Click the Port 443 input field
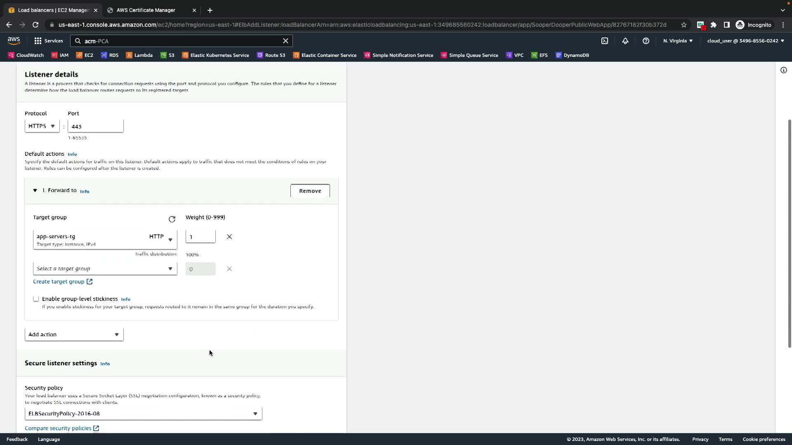This screenshot has width=792, height=445. coord(95,126)
